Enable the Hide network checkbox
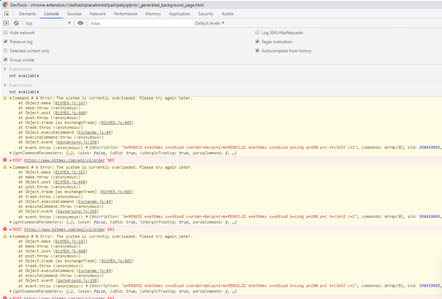The width and height of the screenshot is (442, 299). 5,32
